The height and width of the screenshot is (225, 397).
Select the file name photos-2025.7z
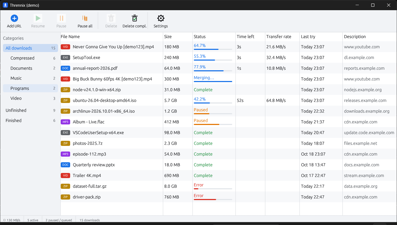88,143
